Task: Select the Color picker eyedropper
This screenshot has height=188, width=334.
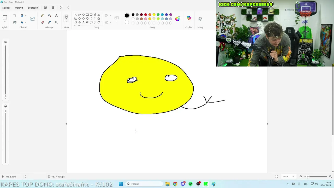Action: (49, 22)
